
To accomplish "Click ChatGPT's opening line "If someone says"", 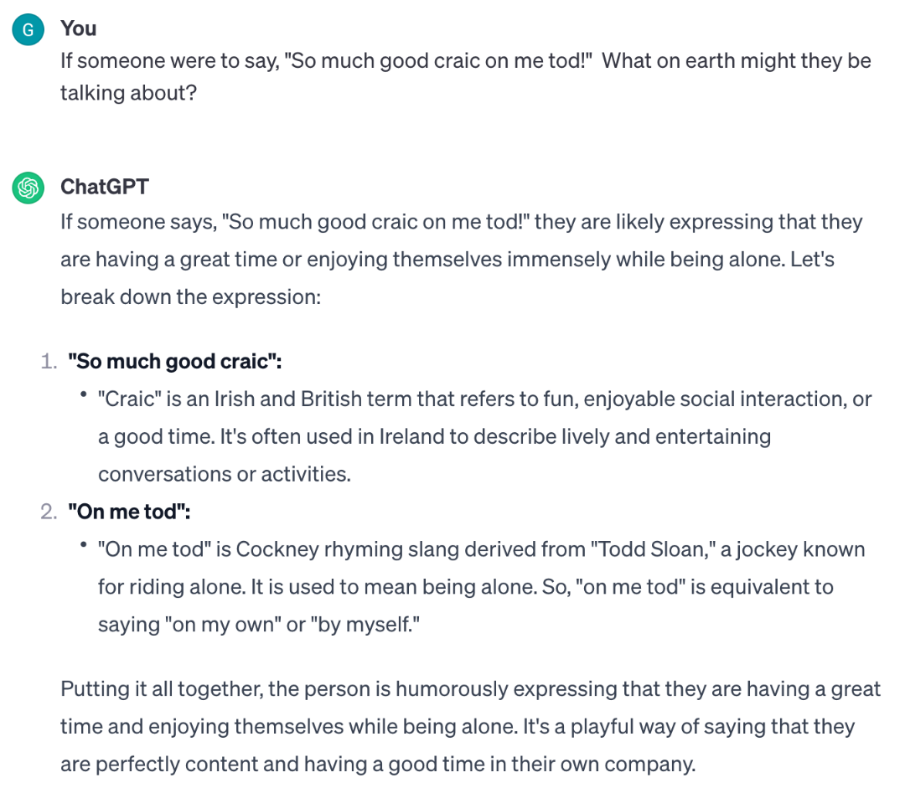I will 462,222.
